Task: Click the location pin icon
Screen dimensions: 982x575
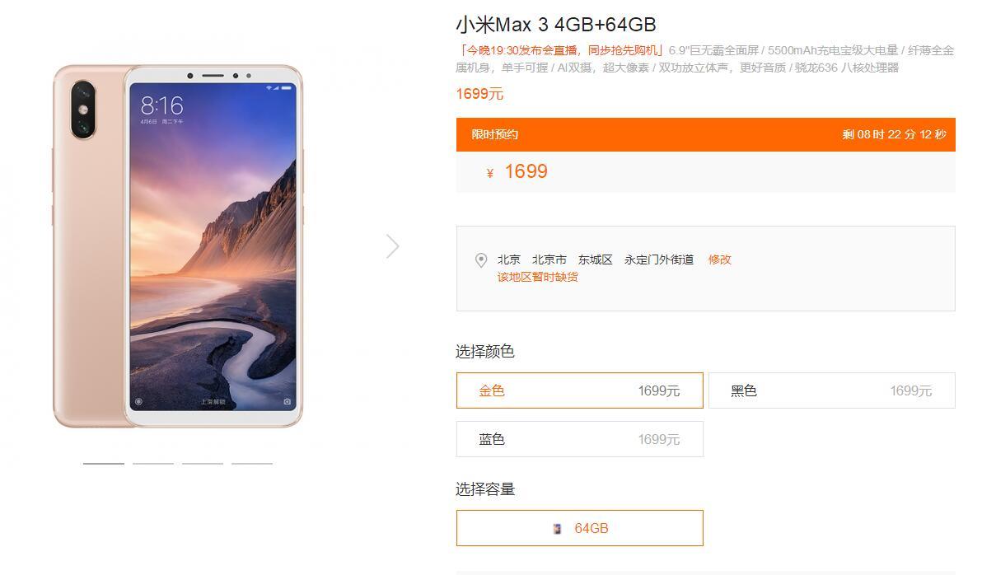Action: click(x=481, y=260)
